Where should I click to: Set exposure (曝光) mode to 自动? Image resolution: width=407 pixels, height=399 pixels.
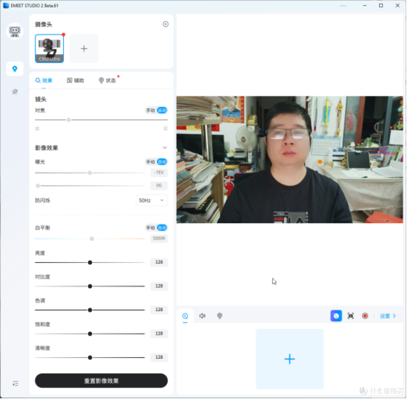click(162, 162)
